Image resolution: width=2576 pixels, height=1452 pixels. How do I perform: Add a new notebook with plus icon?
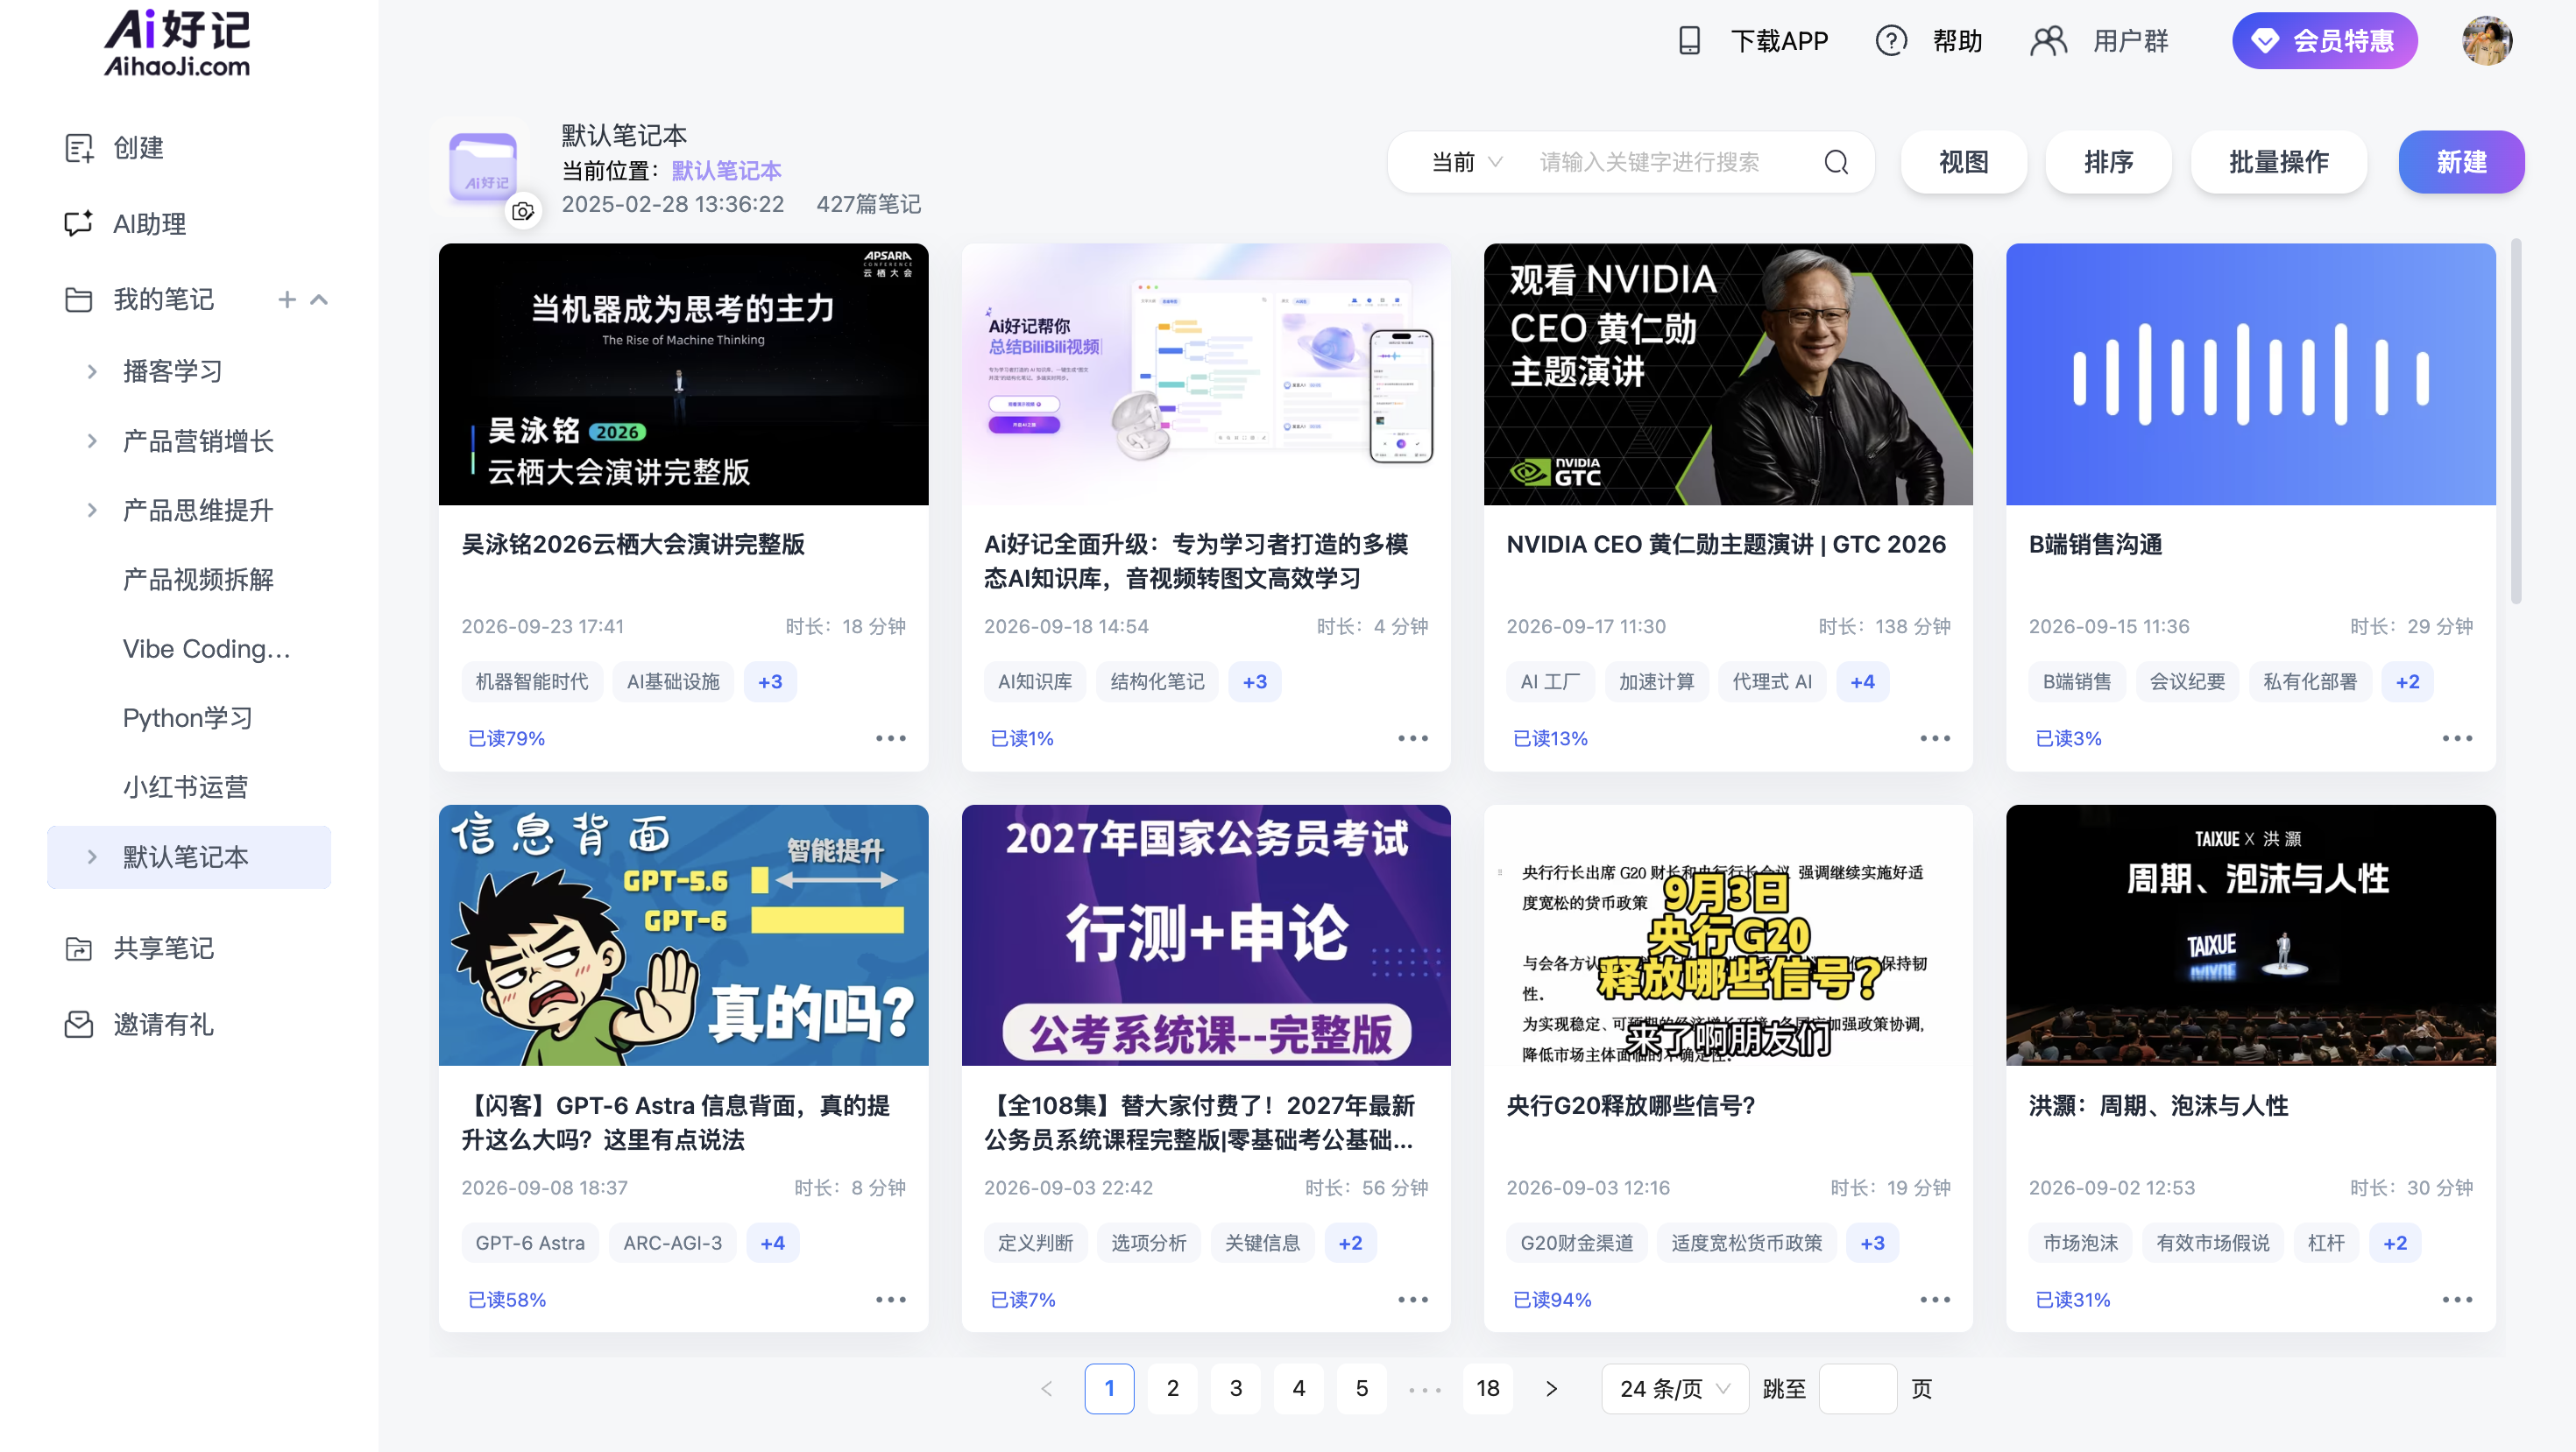(x=287, y=299)
